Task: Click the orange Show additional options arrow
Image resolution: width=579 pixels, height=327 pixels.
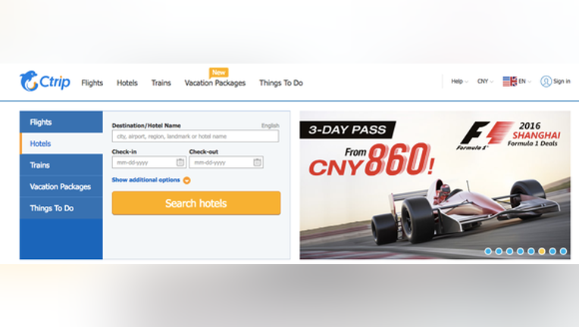Action: tap(187, 180)
